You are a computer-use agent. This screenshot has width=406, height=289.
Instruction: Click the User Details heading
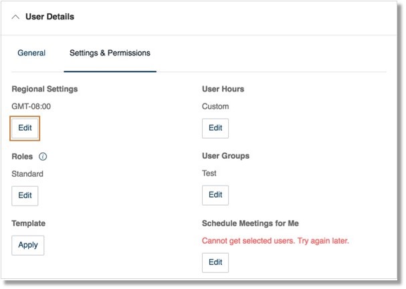(49, 17)
